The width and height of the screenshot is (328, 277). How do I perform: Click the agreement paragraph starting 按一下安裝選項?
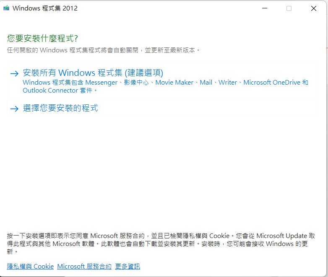click(x=161, y=244)
